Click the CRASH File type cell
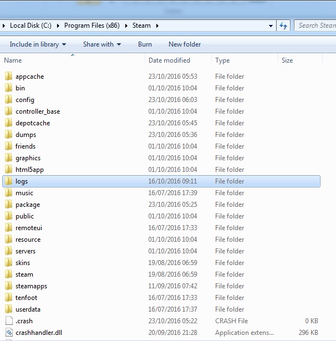This screenshot has width=336, height=341. 231,321
